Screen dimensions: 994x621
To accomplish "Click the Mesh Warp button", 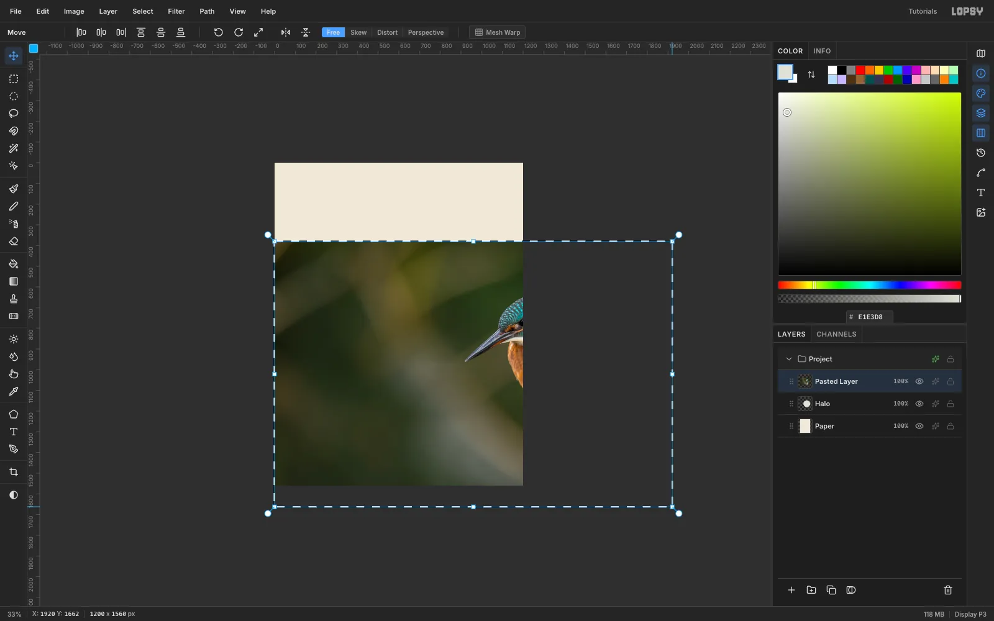I will 497,32.
